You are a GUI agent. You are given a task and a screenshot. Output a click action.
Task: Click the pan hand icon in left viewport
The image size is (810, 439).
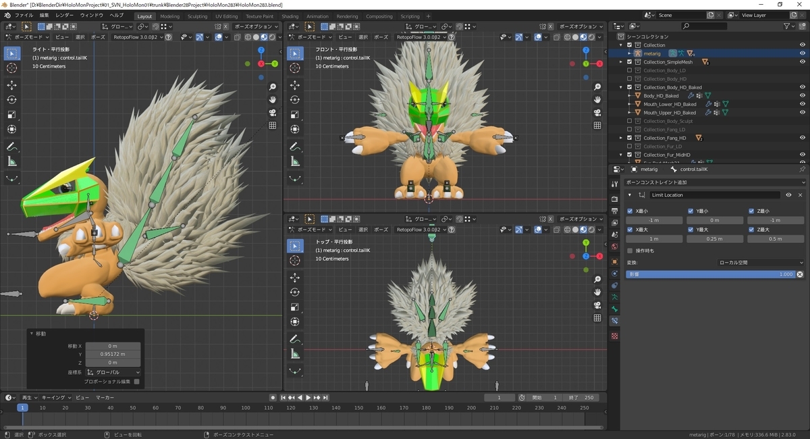click(x=273, y=100)
